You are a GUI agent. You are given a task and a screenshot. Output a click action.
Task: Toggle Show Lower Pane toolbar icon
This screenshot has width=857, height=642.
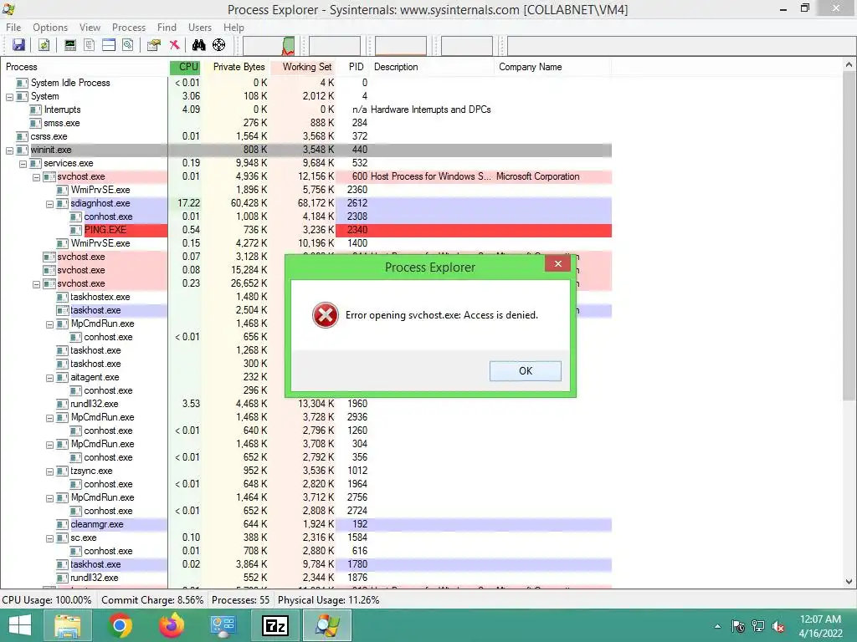point(109,45)
